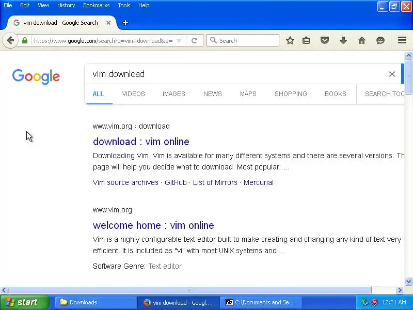Image resolution: width=413 pixels, height=310 pixels.
Task: Close the vim download Google Search tab
Action: pyautogui.click(x=108, y=23)
